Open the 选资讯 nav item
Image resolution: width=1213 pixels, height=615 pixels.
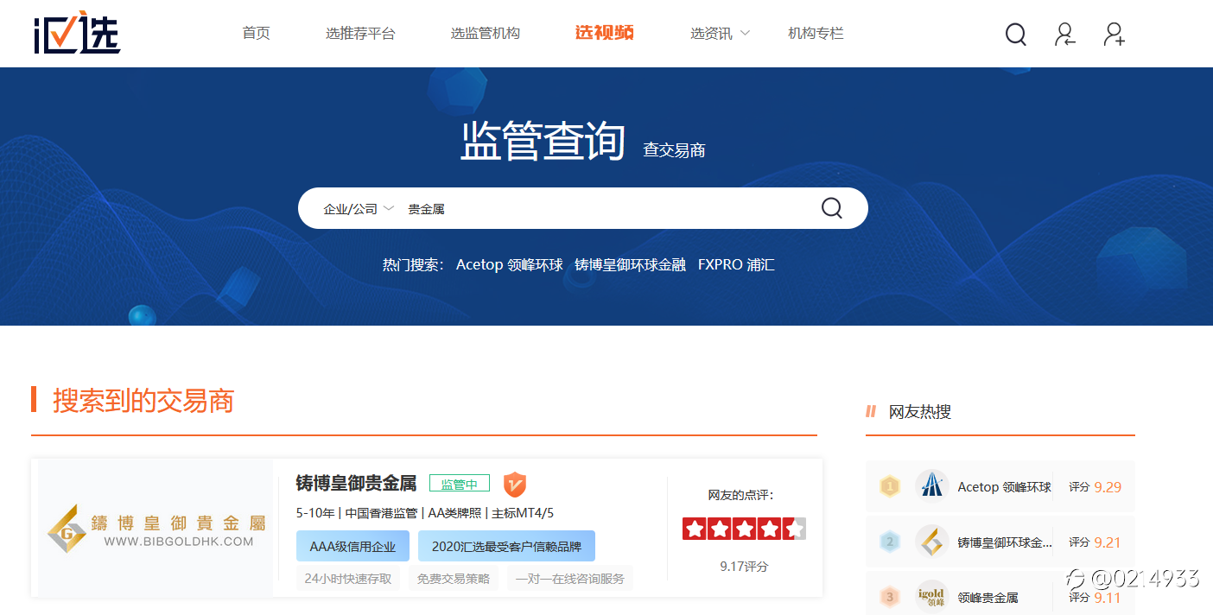[x=711, y=33]
